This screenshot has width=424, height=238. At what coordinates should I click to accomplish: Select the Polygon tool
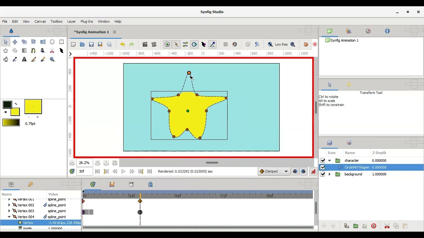pyautogui.click(x=15, y=51)
